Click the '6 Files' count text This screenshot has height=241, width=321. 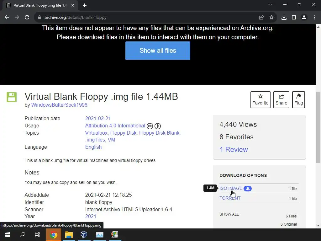(x=291, y=216)
